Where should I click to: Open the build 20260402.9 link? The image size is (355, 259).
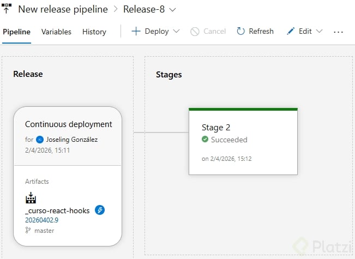pos(41,220)
